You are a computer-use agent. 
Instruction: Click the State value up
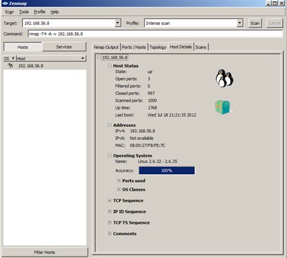click(x=150, y=72)
